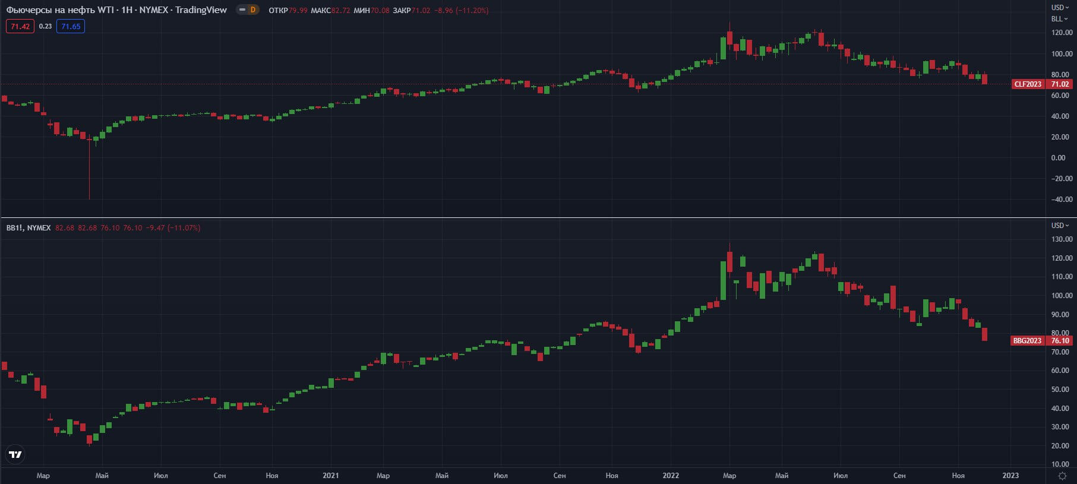The image size is (1077, 484).
Task: Click the spread value 0.23
Action: point(45,27)
